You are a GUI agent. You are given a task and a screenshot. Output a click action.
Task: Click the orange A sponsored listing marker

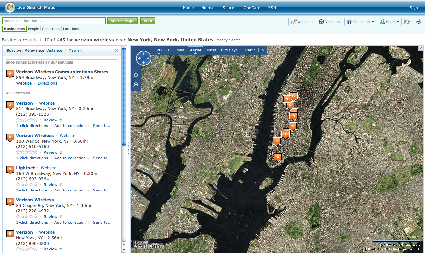(x=10, y=74)
